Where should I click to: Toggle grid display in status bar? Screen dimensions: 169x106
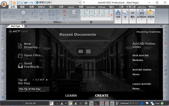[x=86, y=103]
